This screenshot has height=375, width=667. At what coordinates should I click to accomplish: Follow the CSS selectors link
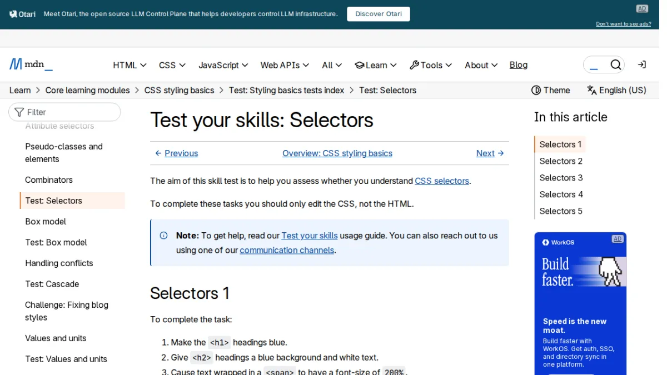[442, 181]
